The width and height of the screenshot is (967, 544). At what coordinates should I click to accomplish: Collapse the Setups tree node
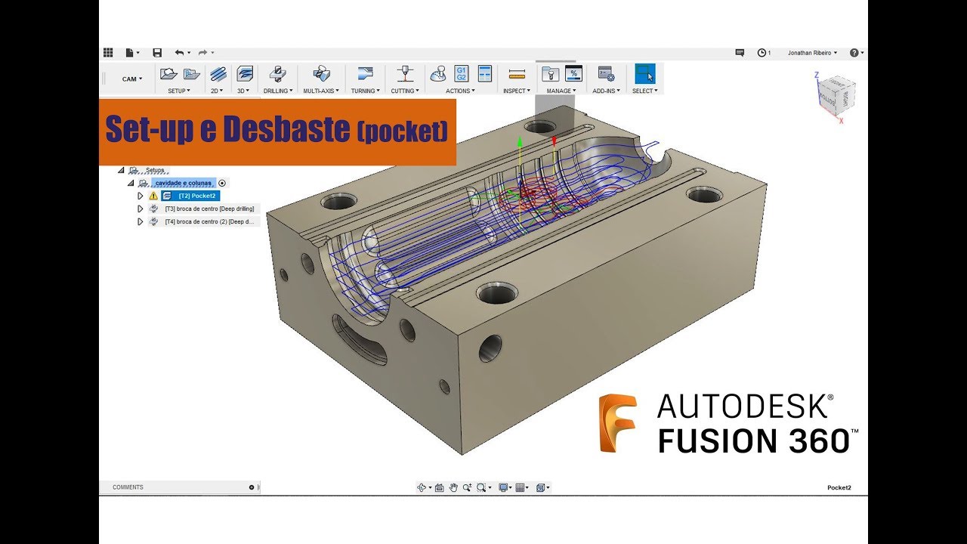[x=121, y=170]
